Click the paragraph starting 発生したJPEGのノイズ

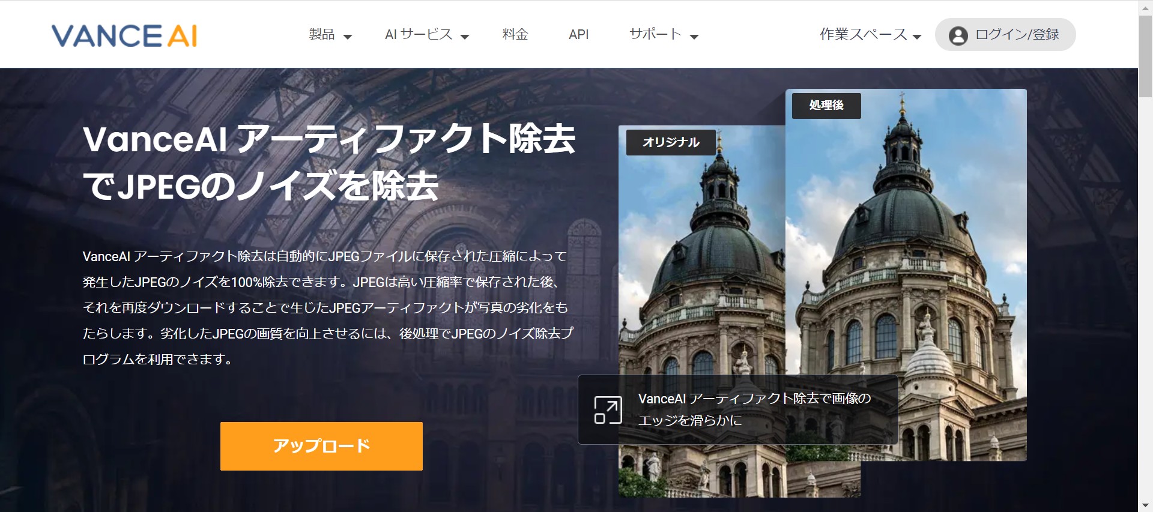328,307
